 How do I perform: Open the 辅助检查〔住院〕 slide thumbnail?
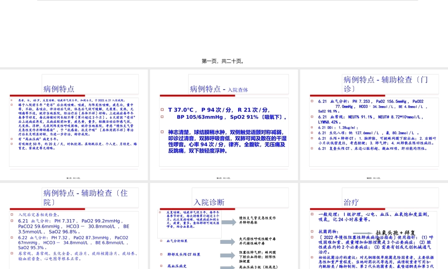[x=74, y=226]
